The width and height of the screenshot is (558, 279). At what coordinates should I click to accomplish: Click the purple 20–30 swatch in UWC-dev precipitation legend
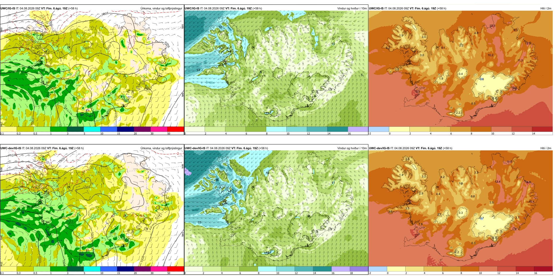tap(142, 269)
